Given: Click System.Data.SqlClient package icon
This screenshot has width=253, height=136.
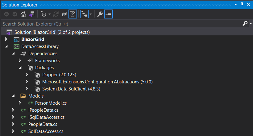Looking at the screenshot, I should 37,89.
